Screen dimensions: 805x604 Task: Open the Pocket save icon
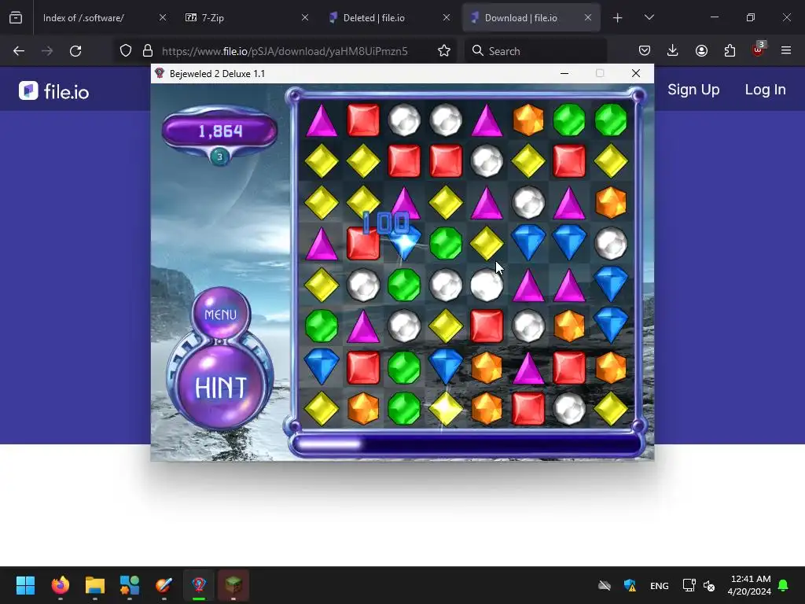(x=645, y=50)
